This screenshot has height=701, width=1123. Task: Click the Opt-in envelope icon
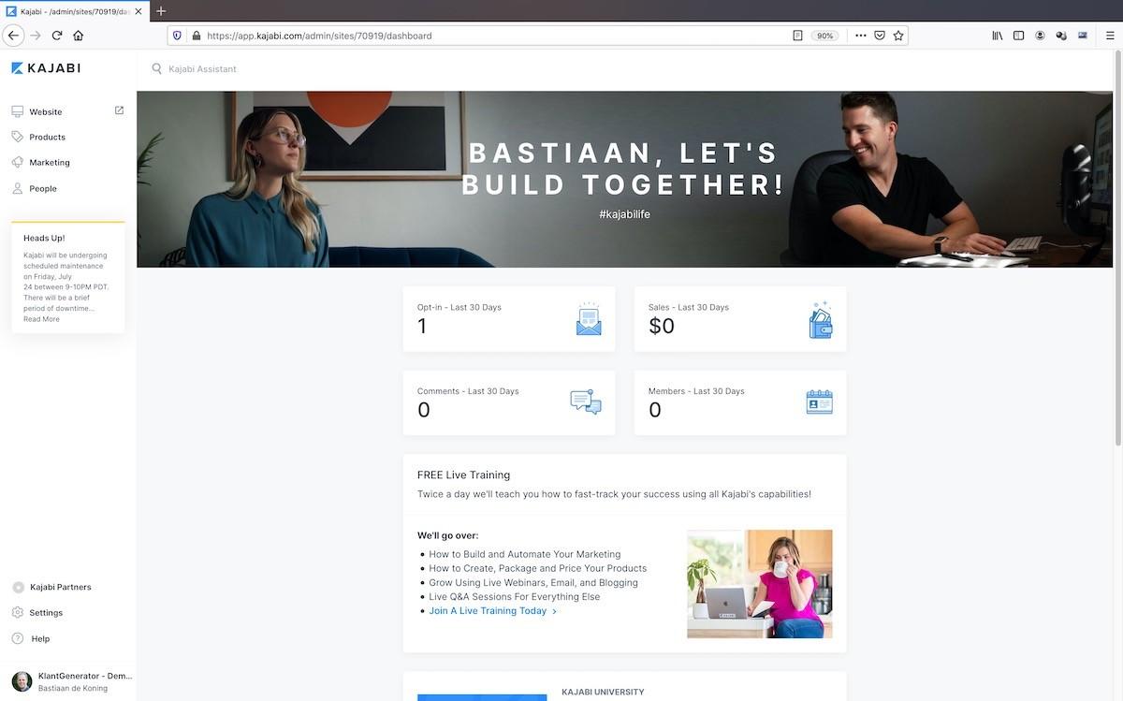[x=589, y=319]
